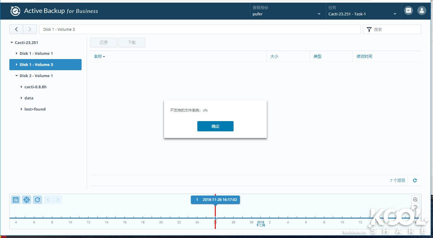Viewport: 433px width, 238px height.
Task: Click the timeline refresh icon
Action: (x=37, y=200)
